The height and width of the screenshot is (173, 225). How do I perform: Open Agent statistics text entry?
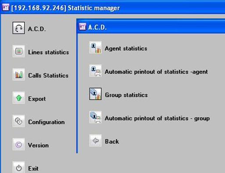126,48
